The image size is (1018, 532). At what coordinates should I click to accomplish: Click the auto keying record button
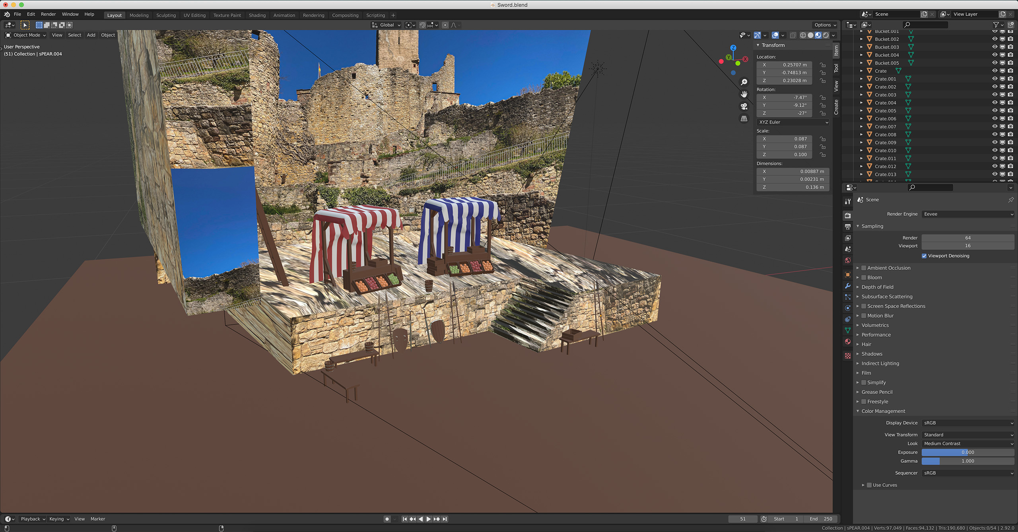coord(387,519)
